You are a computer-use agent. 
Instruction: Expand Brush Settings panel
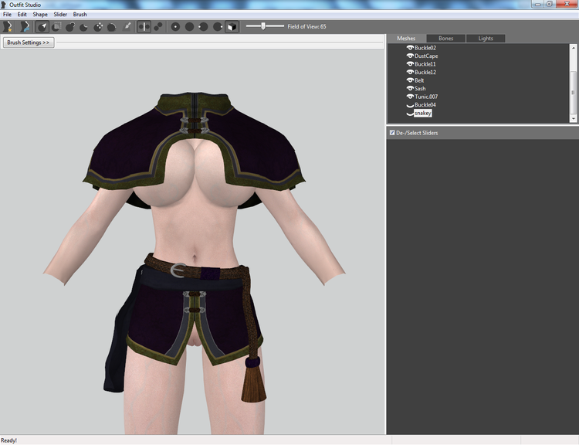[29, 42]
